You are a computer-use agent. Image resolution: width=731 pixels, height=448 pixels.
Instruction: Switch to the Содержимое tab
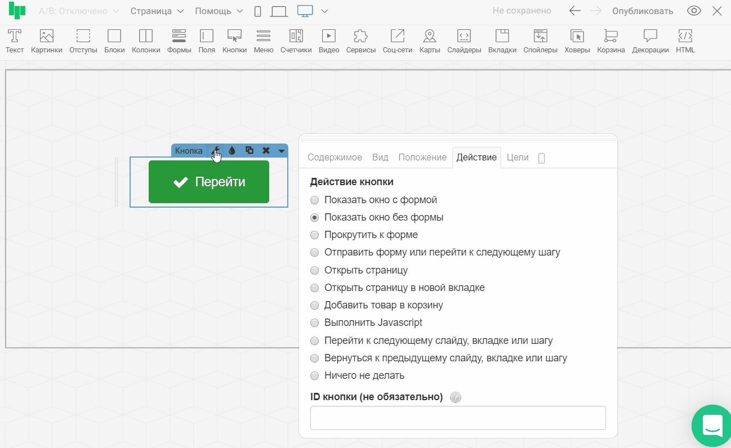335,158
